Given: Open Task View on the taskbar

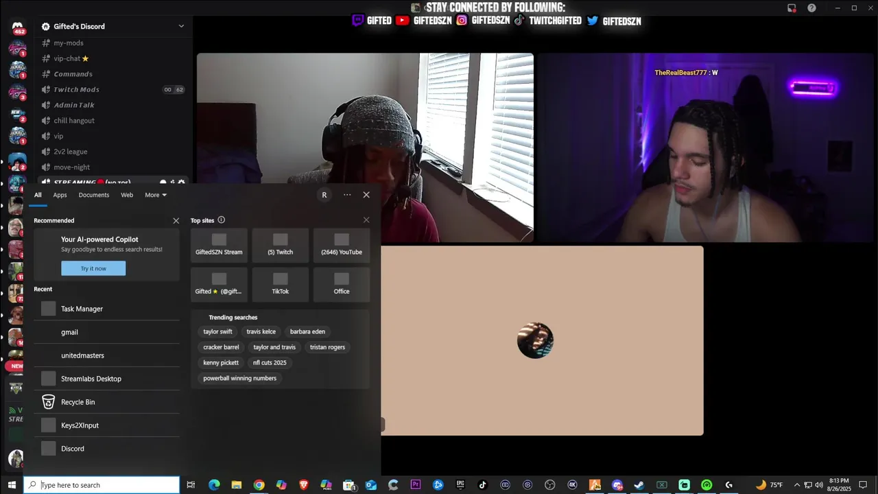Looking at the screenshot, I should (191, 485).
